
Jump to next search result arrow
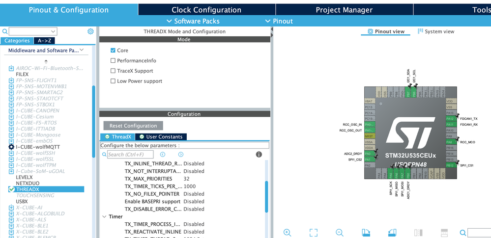pyautogui.click(x=181, y=154)
